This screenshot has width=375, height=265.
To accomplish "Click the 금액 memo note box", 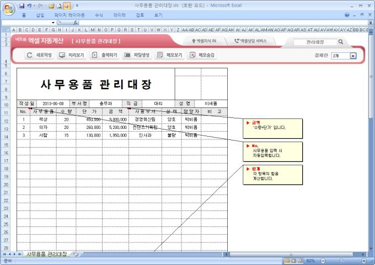I will (272, 128).
